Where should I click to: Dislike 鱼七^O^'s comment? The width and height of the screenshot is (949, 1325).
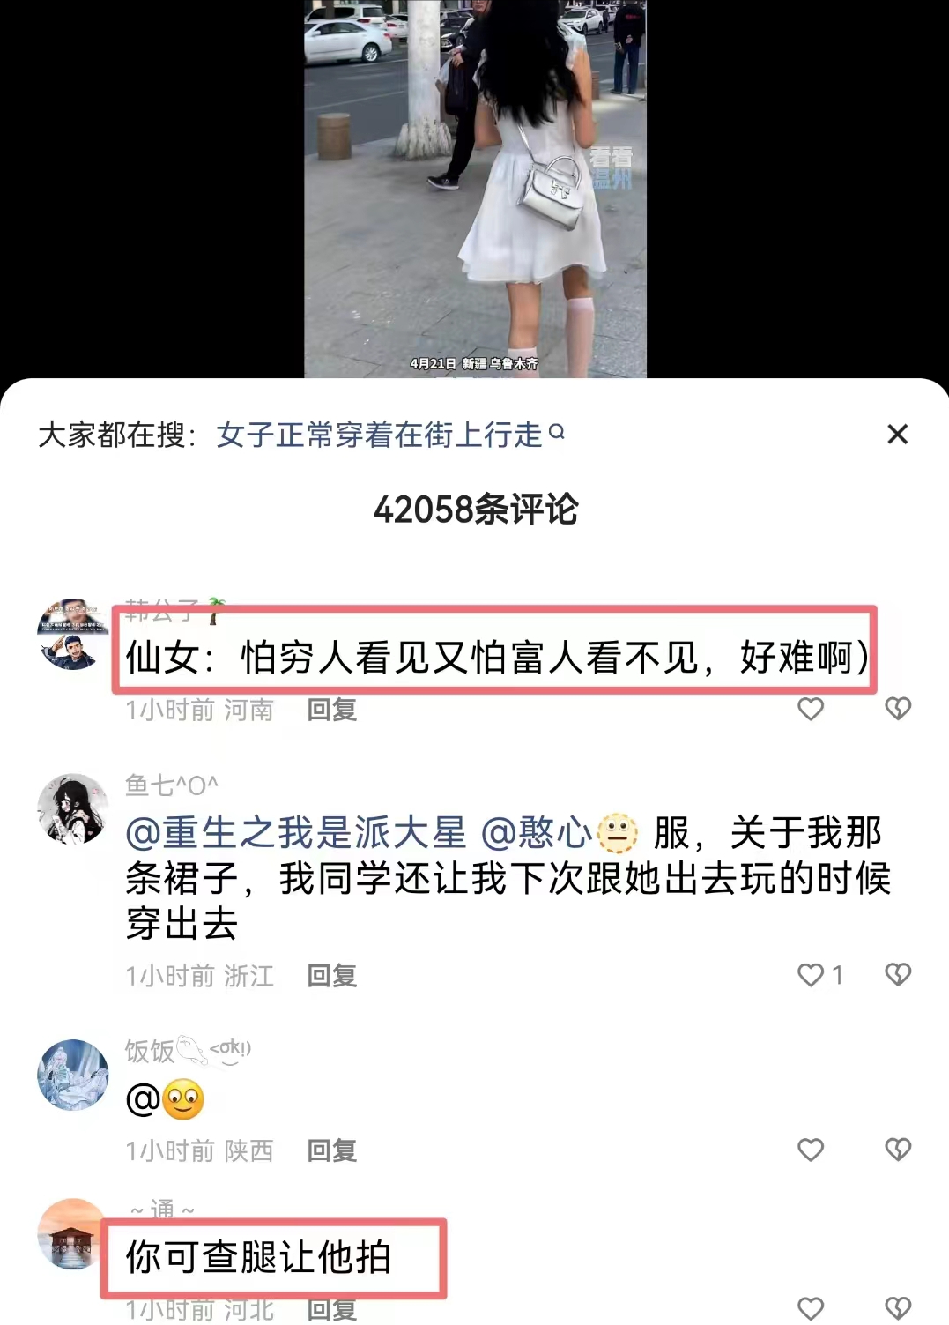pyautogui.click(x=897, y=974)
